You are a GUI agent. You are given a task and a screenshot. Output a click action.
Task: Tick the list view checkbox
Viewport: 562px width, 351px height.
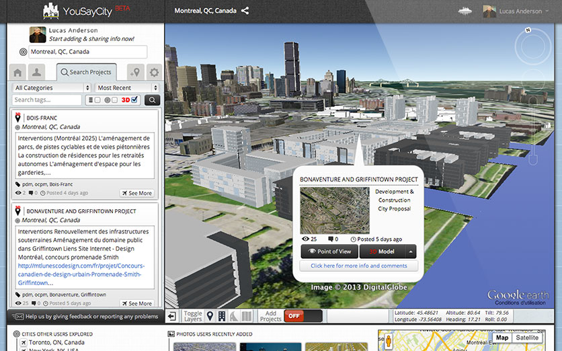click(97, 100)
